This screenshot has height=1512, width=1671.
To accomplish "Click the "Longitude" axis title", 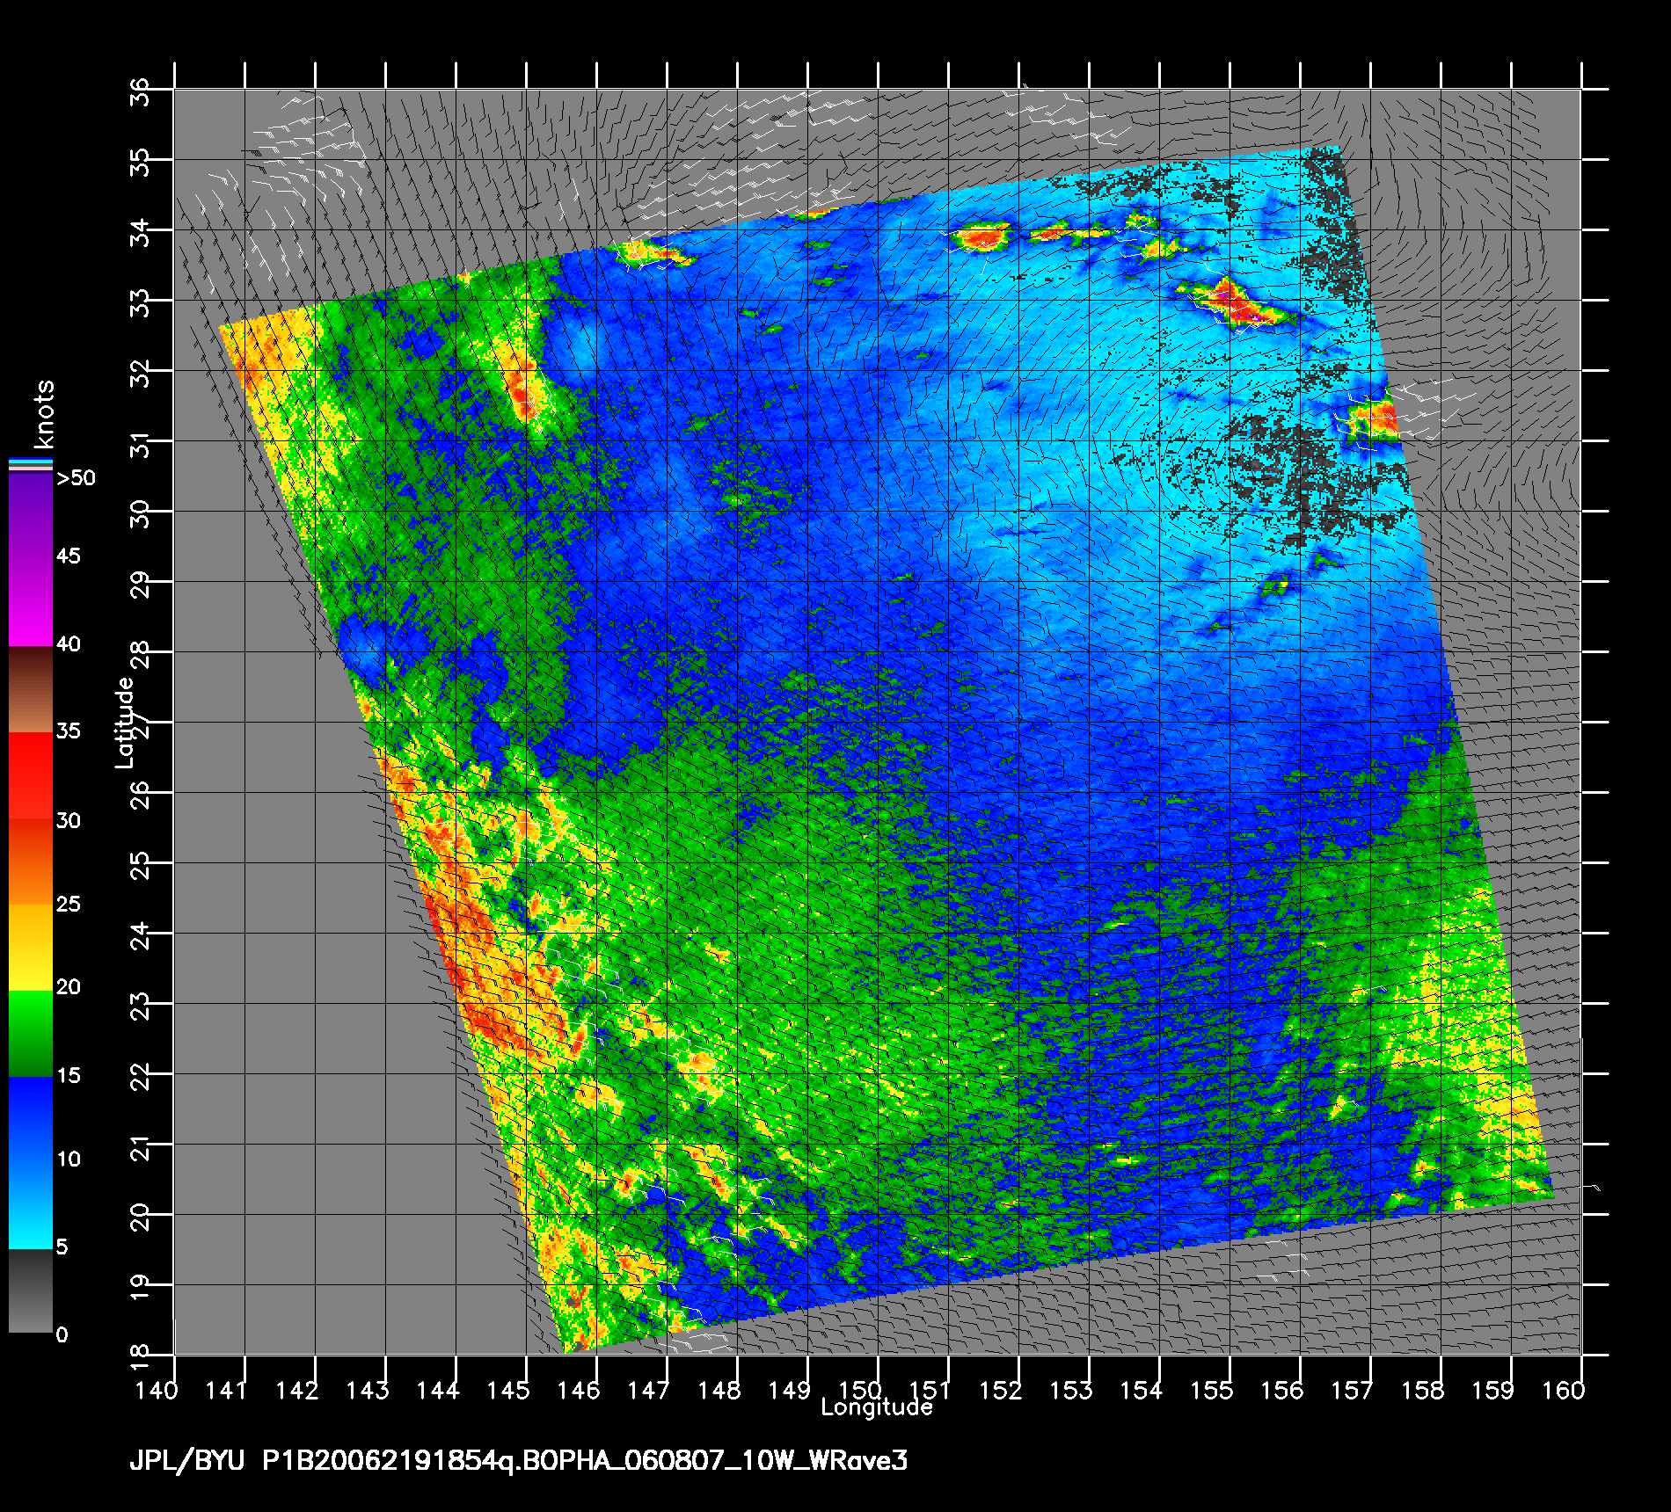I will pyautogui.click(x=877, y=1407).
